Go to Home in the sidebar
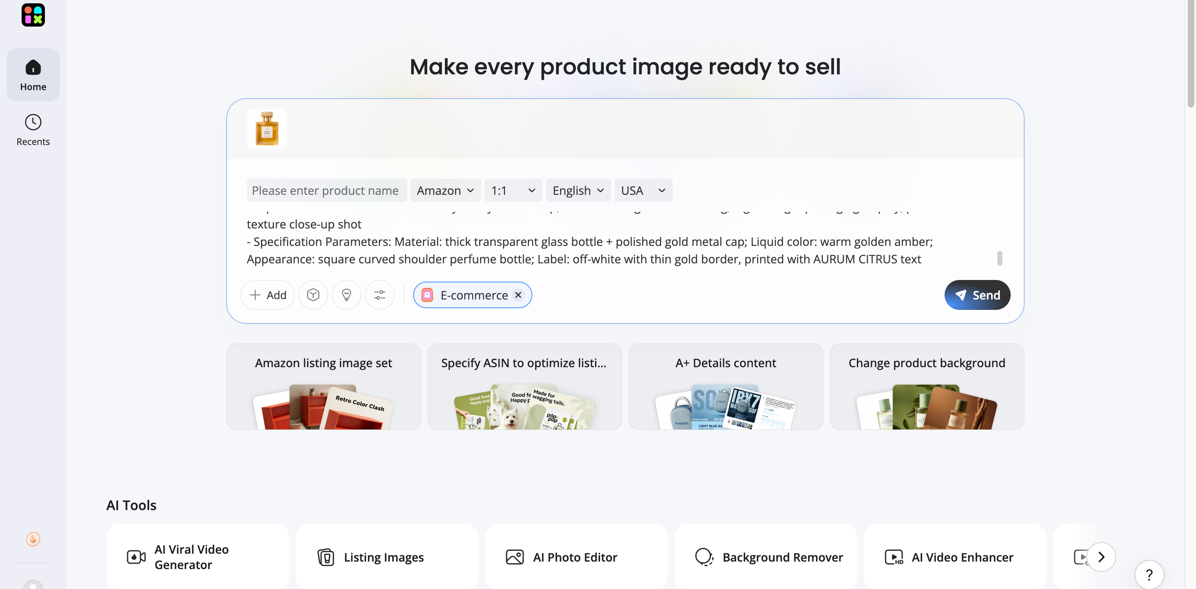This screenshot has height=589, width=1196. point(33,75)
